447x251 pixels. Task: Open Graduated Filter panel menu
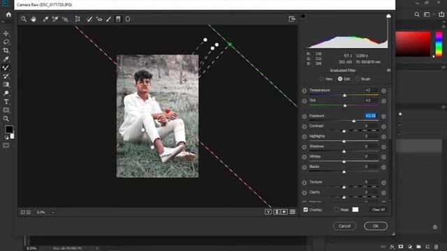tap(388, 70)
